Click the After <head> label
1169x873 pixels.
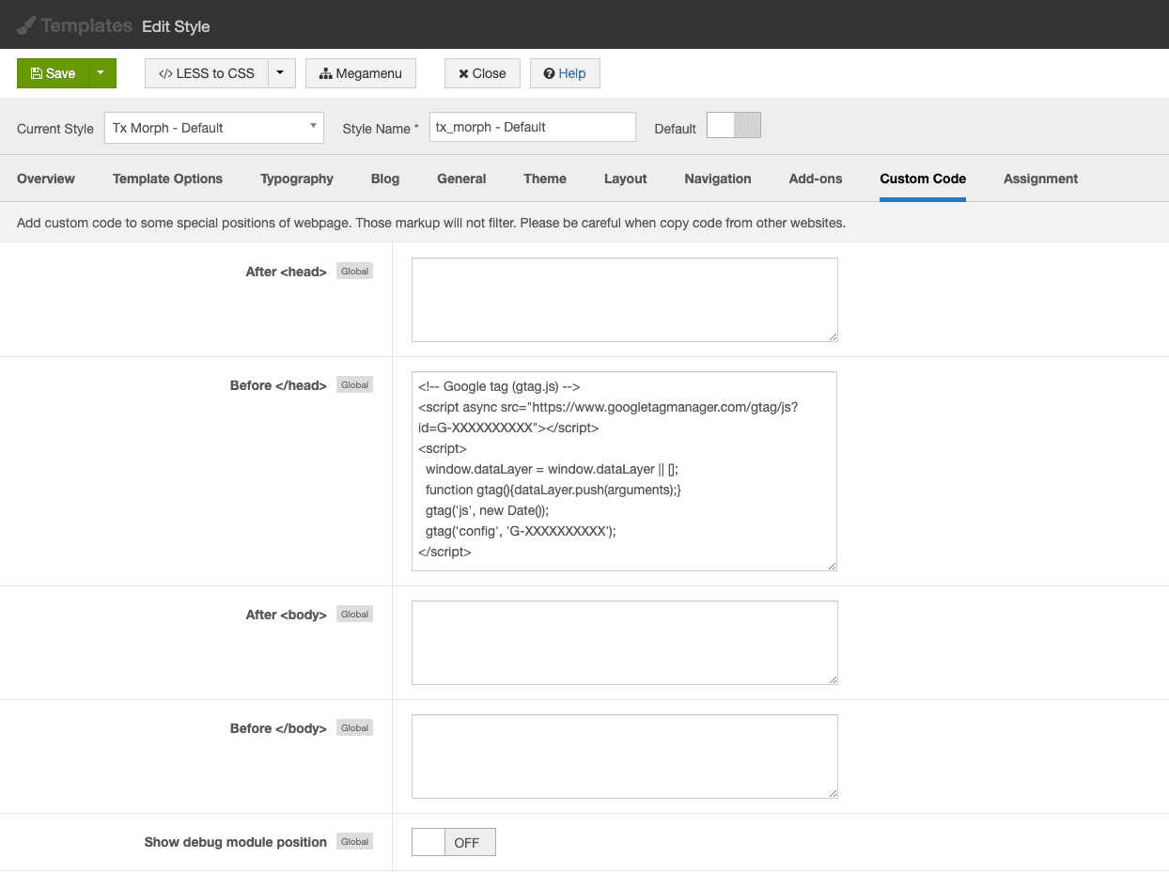pos(286,272)
